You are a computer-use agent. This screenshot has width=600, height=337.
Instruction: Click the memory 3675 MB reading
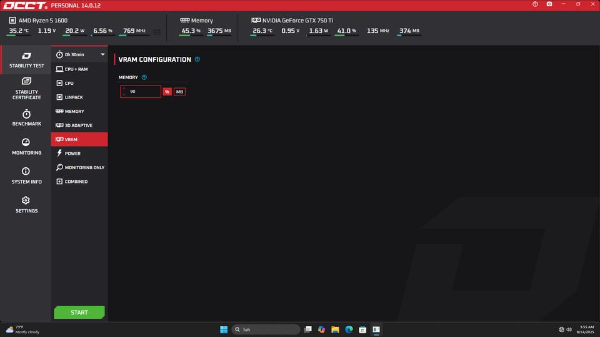[219, 31]
